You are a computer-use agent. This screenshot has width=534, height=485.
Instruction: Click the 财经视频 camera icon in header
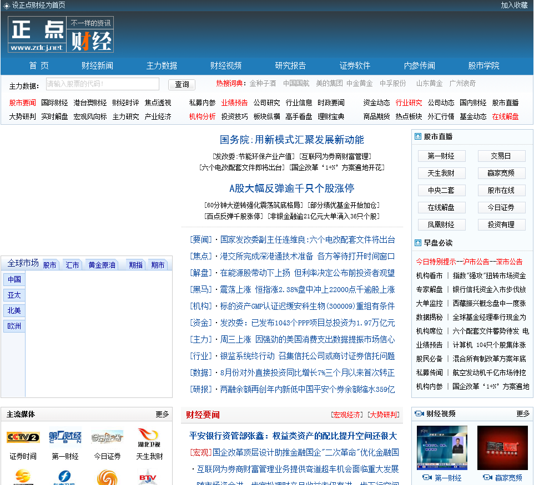[x=419, y=413]
